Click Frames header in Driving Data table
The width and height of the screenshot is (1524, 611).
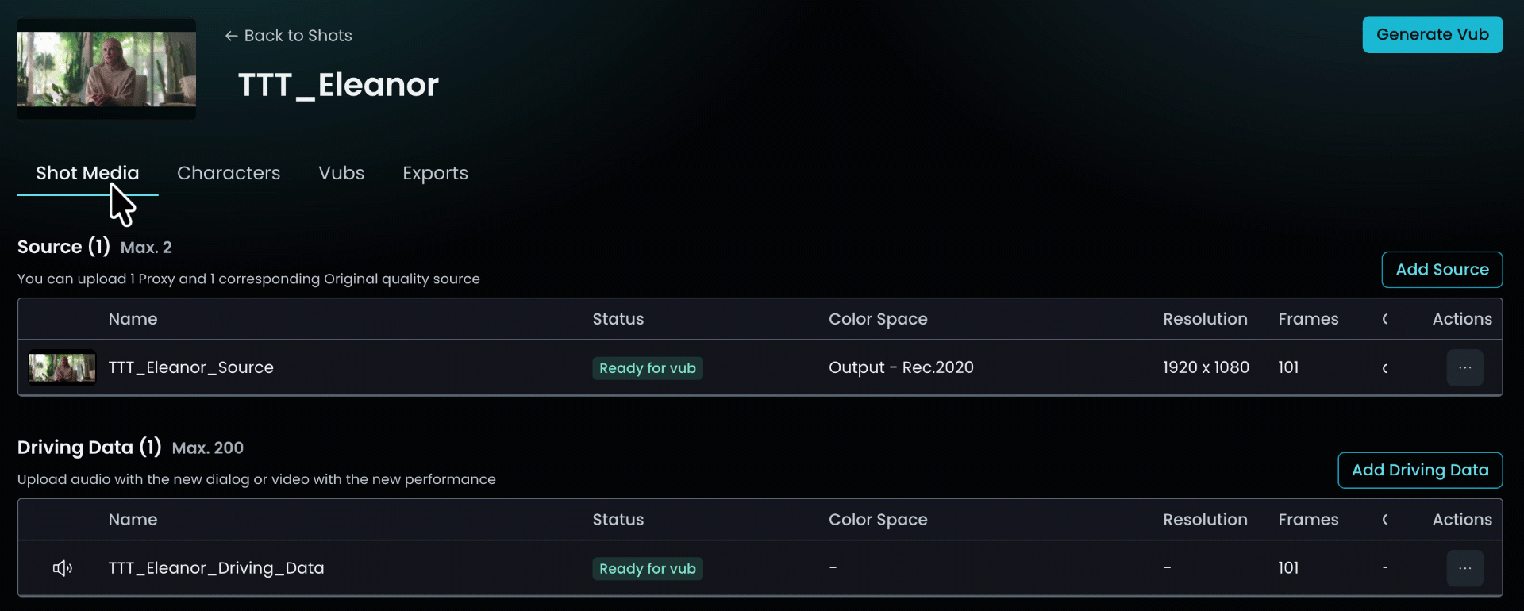1308,520
